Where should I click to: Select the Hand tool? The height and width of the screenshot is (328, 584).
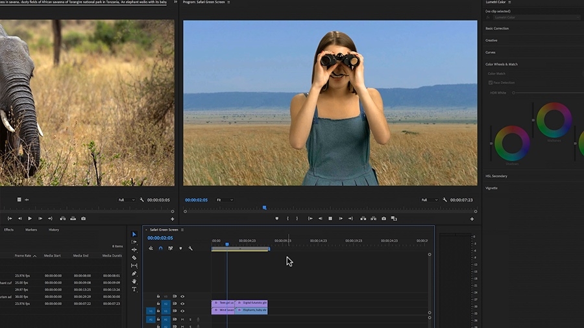(x=134, y=281)
